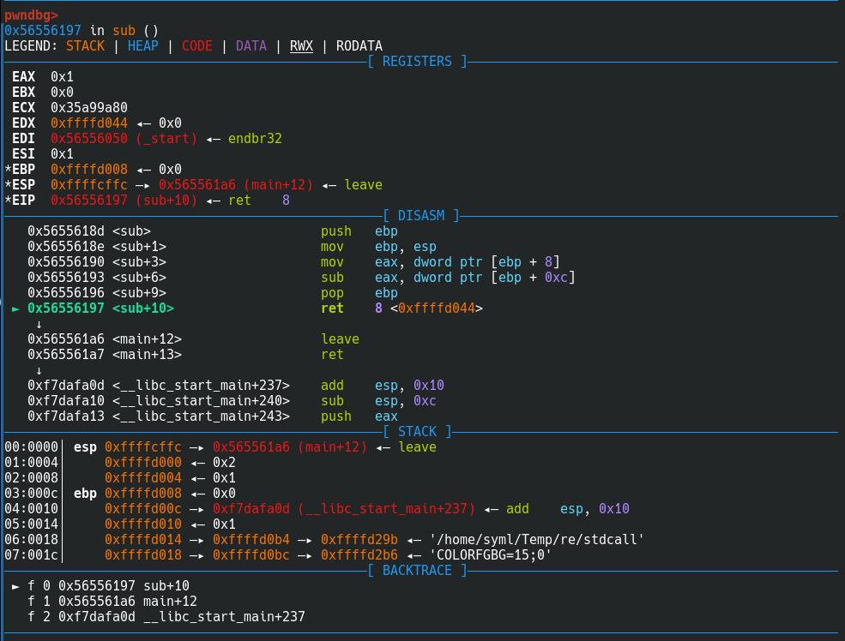
Task: Click the current instruction arrow in DISASM
Action: pos(15,309)
